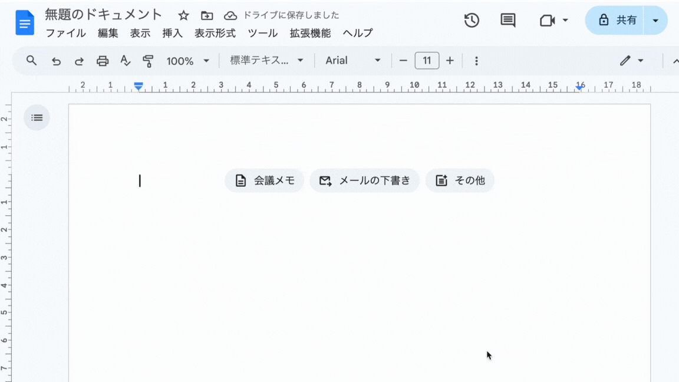Image resolution: width=679 pixels, height=382 pixels.
Task: Open the 表示形式 menu
Action: 215,34
